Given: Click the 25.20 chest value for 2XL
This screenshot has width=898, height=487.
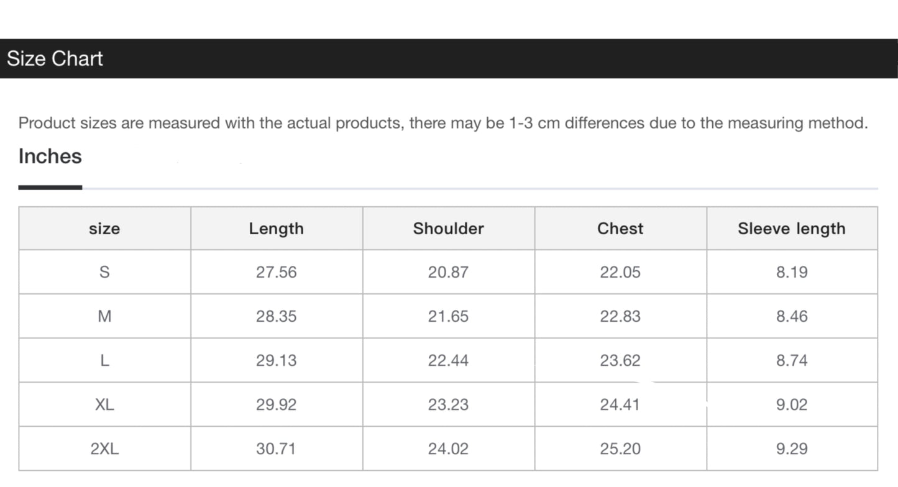Looking at the screenshot, I should pyautogui.click(x=620, y=448).
